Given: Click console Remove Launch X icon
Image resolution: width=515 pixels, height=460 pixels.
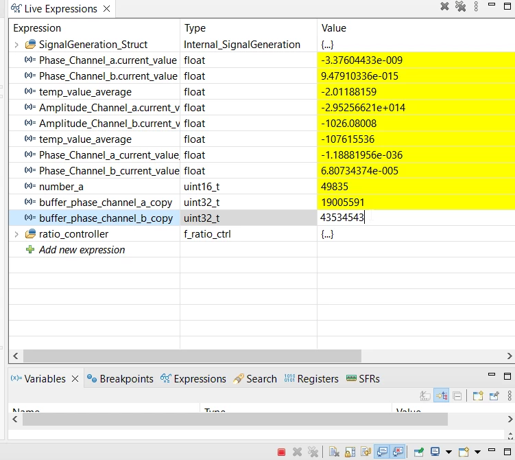Looking at the screenshot, I should [x=297, y=452].
